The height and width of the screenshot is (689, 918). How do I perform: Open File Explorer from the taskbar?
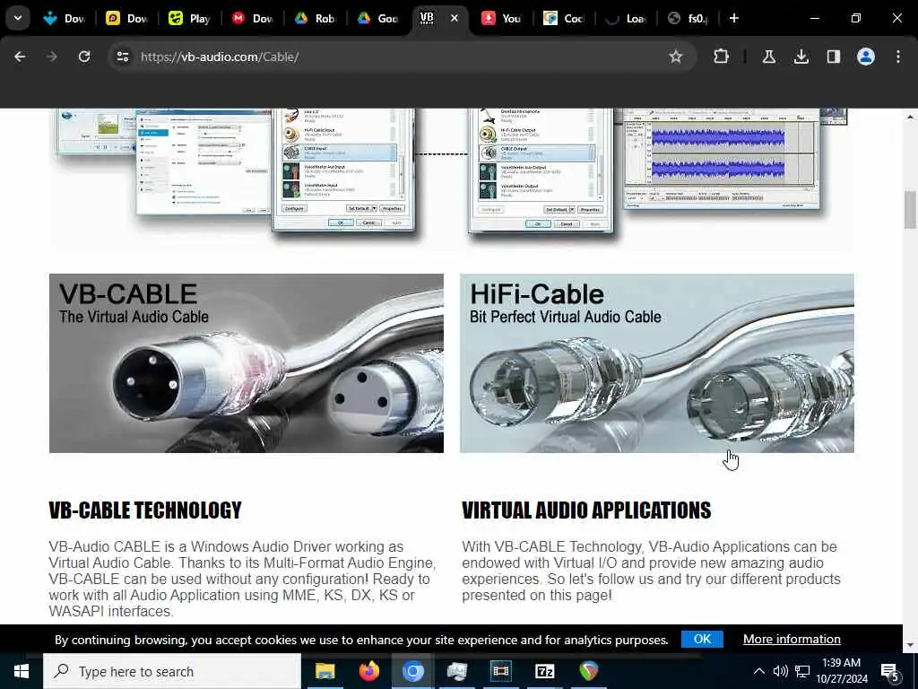325,671
